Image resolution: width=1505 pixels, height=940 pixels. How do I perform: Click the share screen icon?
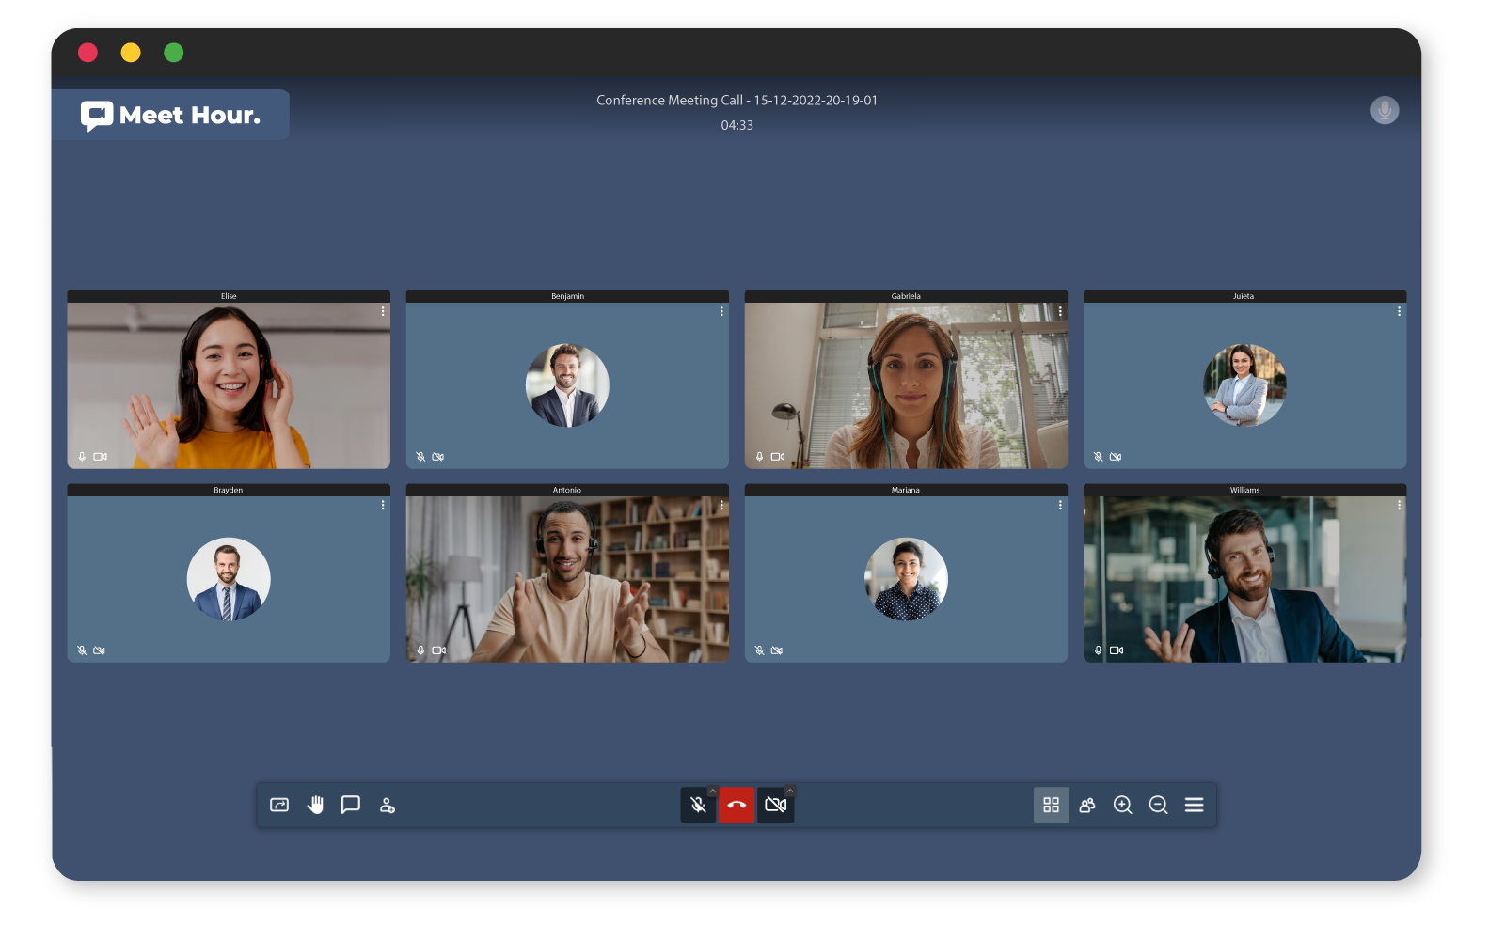coord(279,805)
